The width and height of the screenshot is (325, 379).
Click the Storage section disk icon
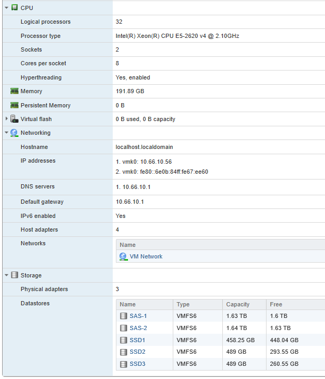point(15,275)
